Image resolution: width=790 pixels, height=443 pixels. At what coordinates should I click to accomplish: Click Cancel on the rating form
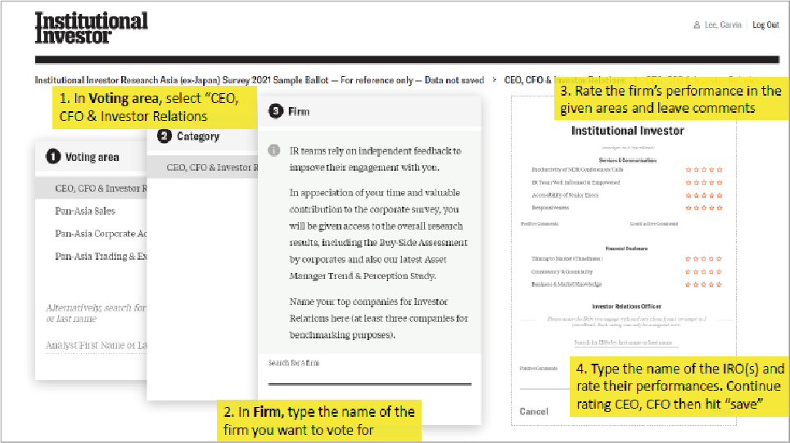(534, 411)
